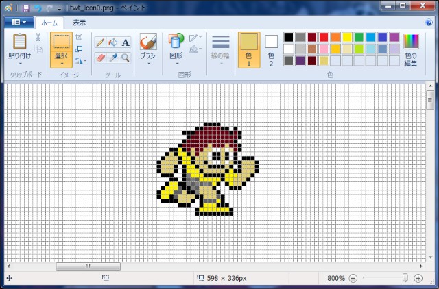
Task: Click the zoom slider thumb
Action: (x=405, y=278)
